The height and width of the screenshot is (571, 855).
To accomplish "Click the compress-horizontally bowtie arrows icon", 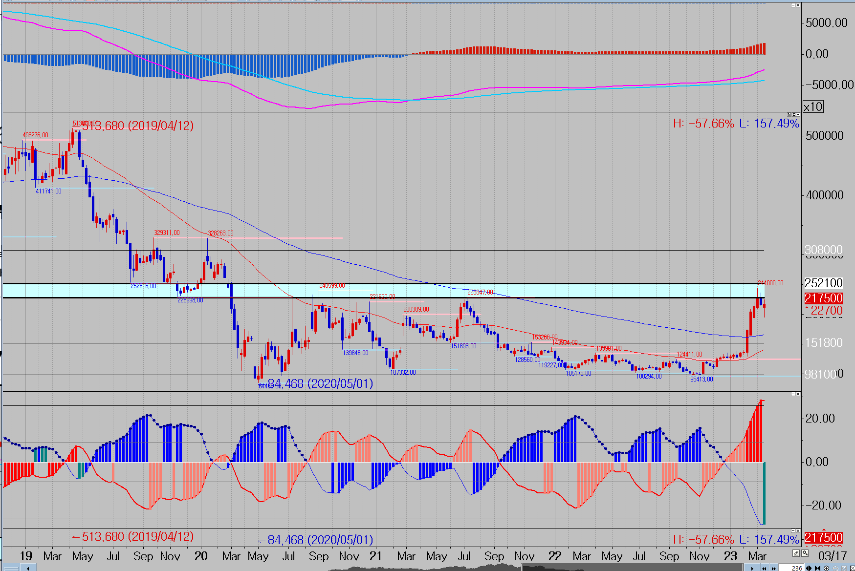I will 817,568.
